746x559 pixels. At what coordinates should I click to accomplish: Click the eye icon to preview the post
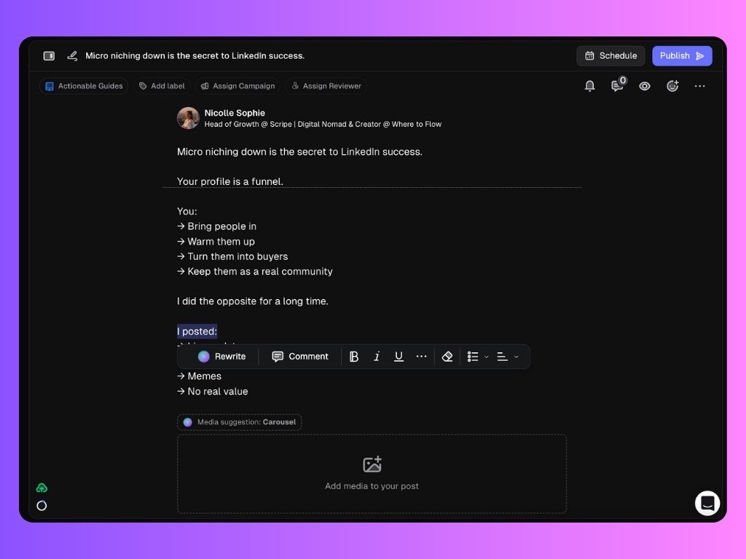coord(644,86)
